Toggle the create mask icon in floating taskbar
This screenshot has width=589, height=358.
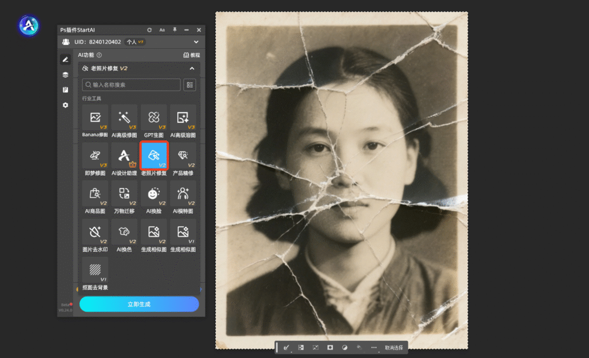(330, 348)
